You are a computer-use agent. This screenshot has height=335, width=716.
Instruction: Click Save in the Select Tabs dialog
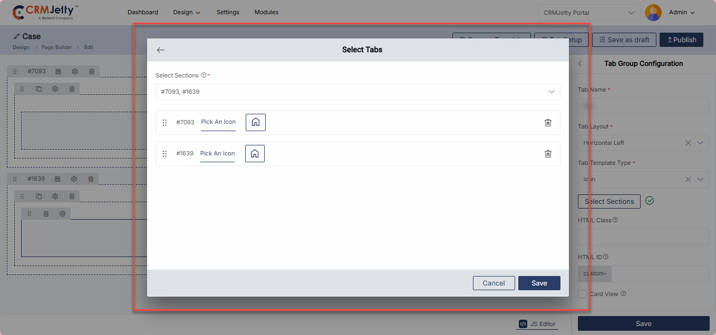pyautogui.click(x=539, y=283)
